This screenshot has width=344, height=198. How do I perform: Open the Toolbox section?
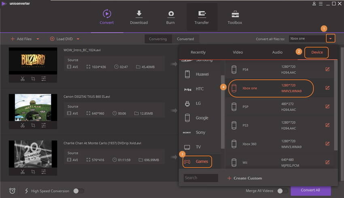235,17
